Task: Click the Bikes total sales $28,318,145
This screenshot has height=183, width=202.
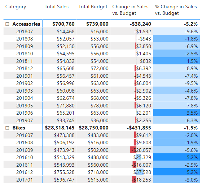Action: (60, 128)
